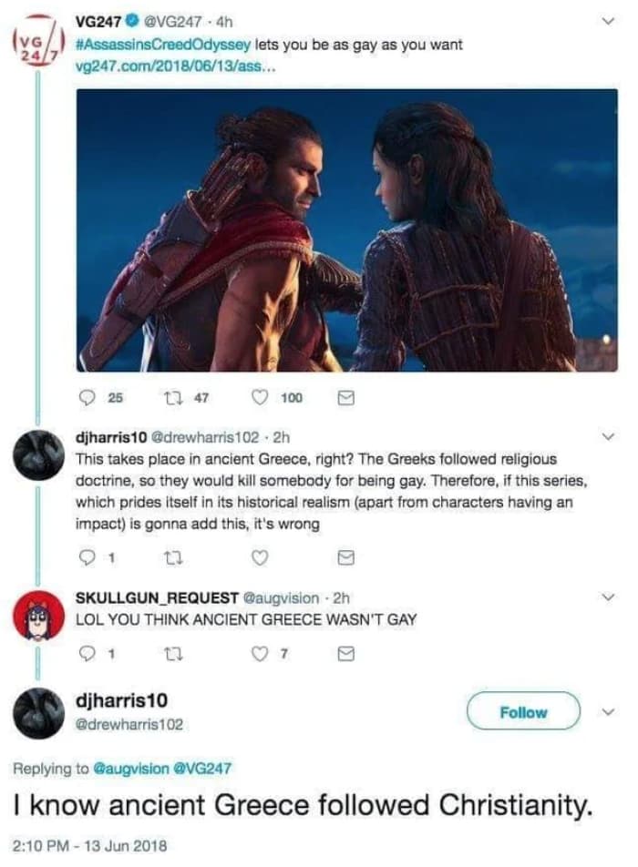Viewport: 638px width, 867px height.
Task: Open chevron menu beside Follow button
Action: [609, 711]
